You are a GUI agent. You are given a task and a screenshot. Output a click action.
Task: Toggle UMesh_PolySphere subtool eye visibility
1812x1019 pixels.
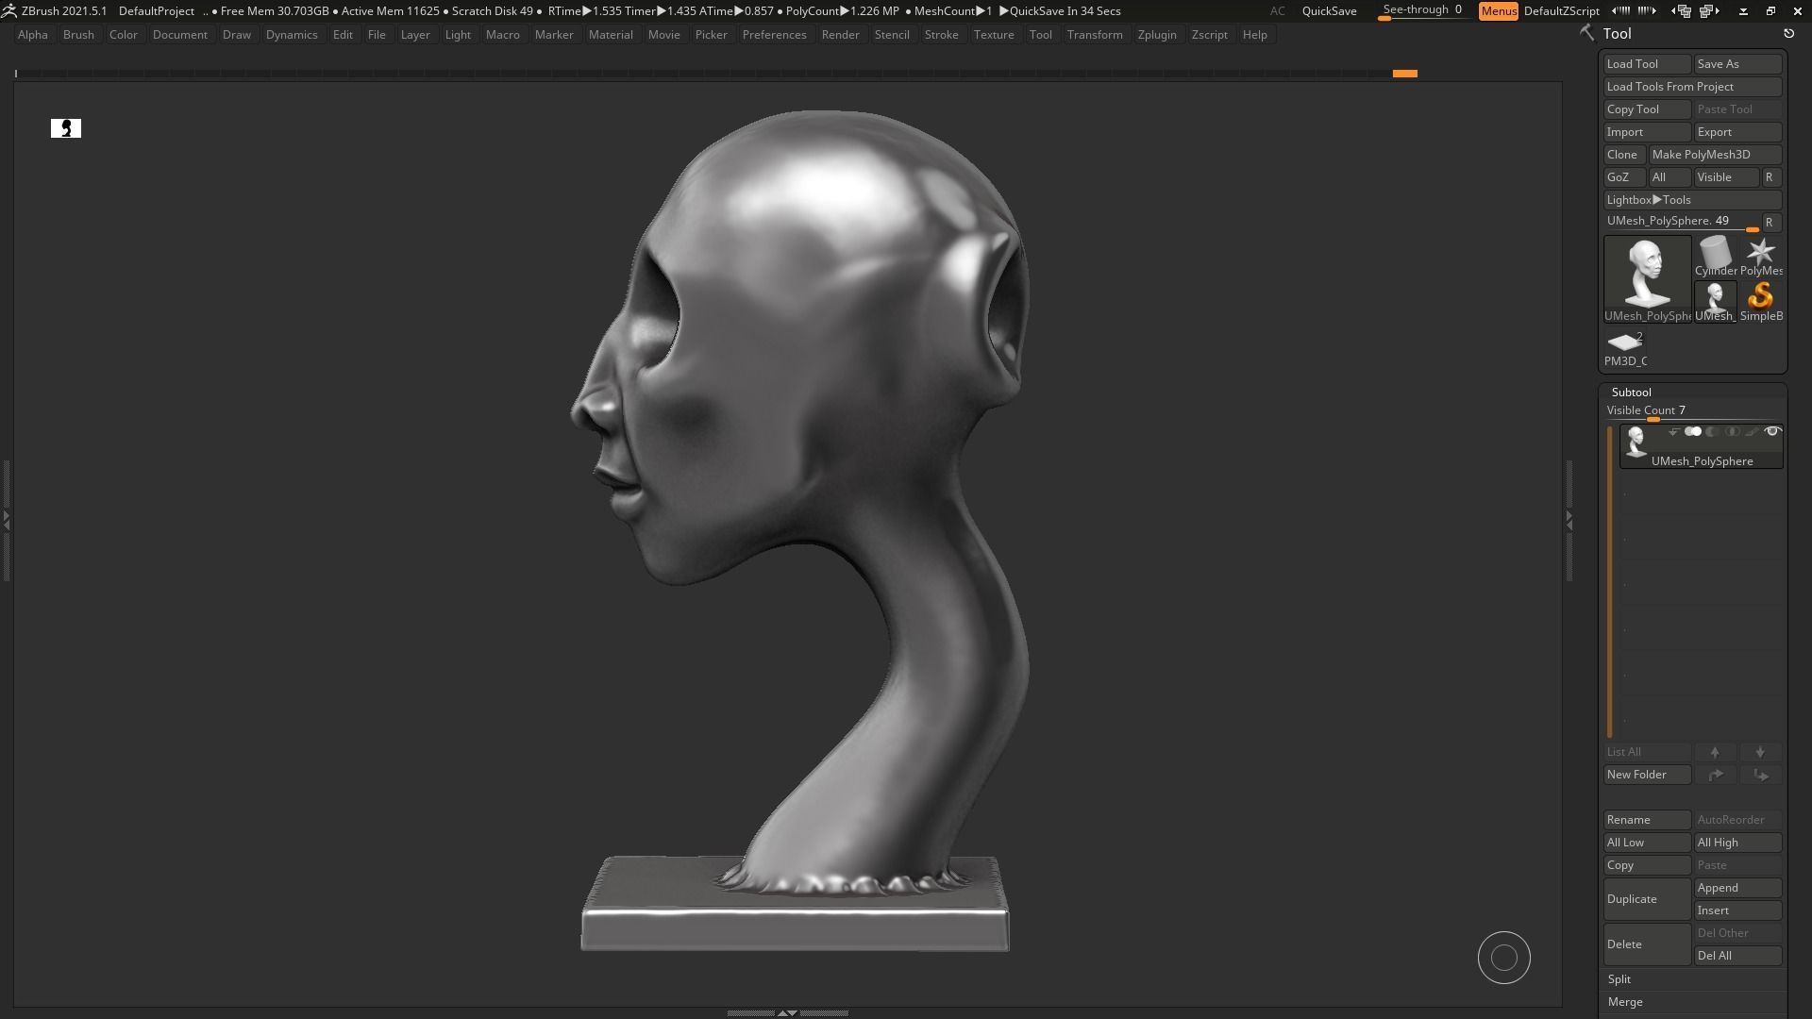[x=1772, y=432]
